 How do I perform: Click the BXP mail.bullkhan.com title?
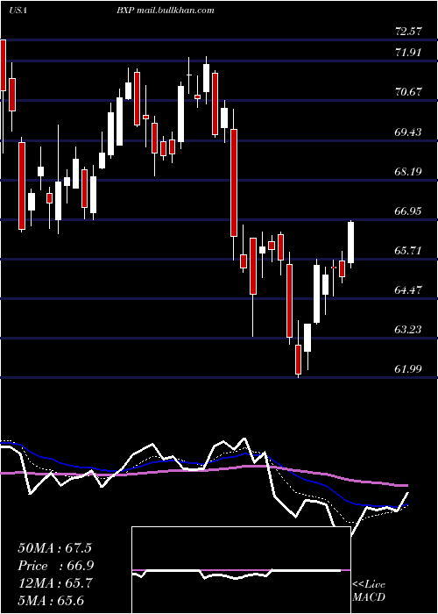click(165, 11)
